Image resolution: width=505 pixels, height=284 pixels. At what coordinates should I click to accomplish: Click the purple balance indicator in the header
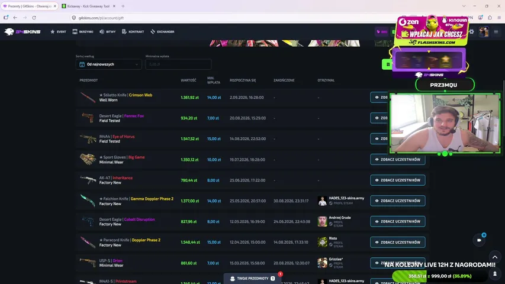click(x=382, y=31)
